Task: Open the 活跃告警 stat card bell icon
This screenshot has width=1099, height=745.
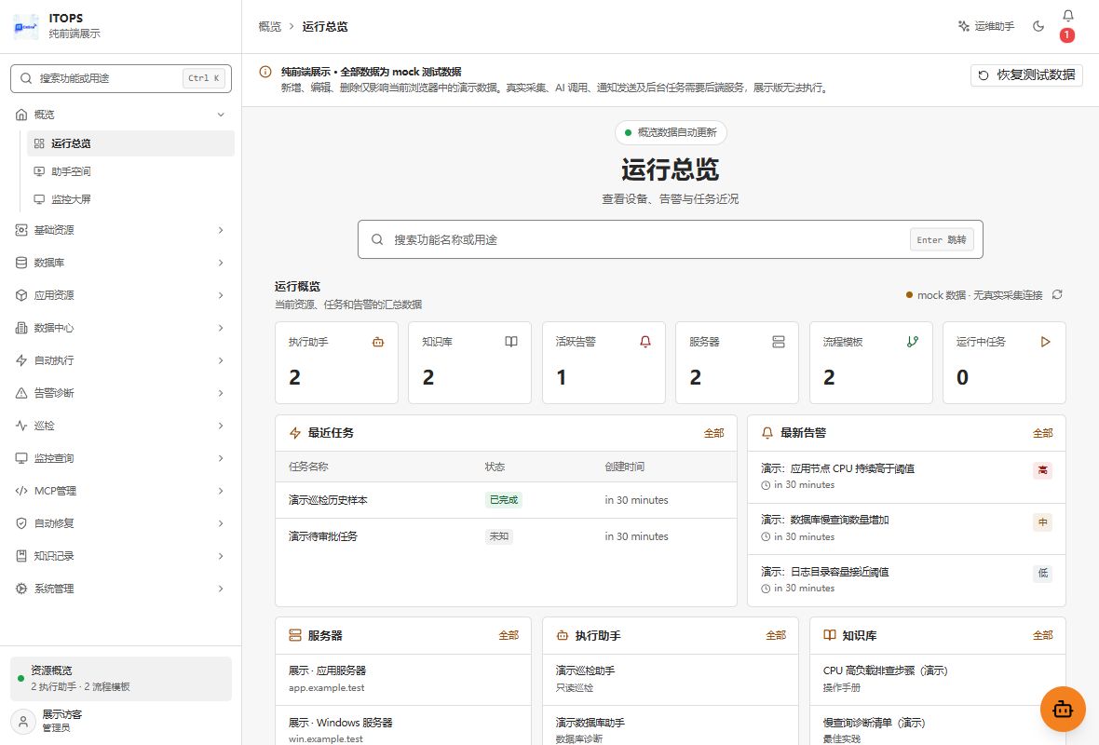Action: (x=645, y=342)
